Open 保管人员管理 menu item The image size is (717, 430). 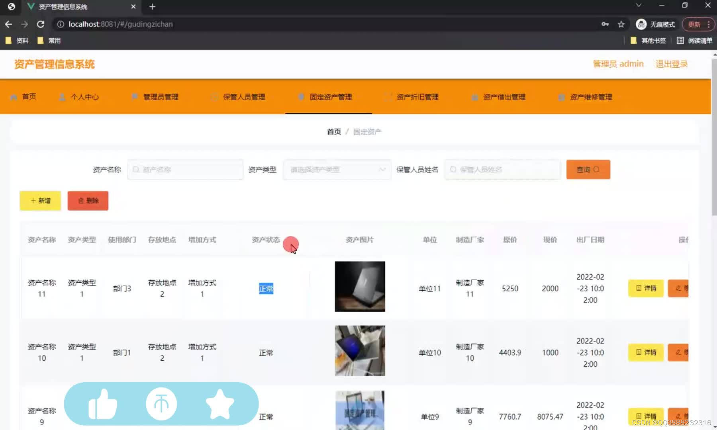pos(239,97)
